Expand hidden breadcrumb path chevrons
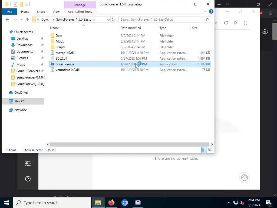The height and width of the screenshot is (208, 277). pyautogui.click(x=38, y=19)
